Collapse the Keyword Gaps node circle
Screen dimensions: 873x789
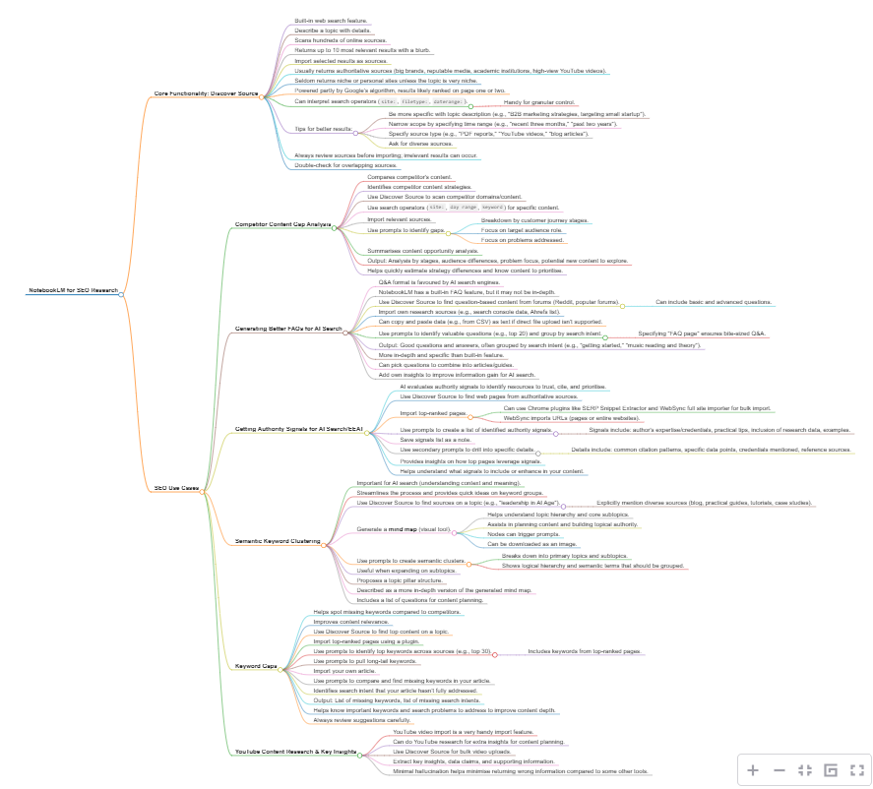[x=281, y=670]
